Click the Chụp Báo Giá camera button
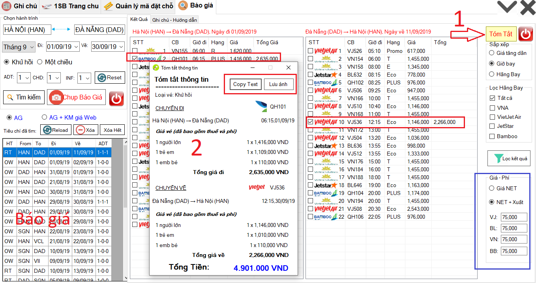 (77, 97)
